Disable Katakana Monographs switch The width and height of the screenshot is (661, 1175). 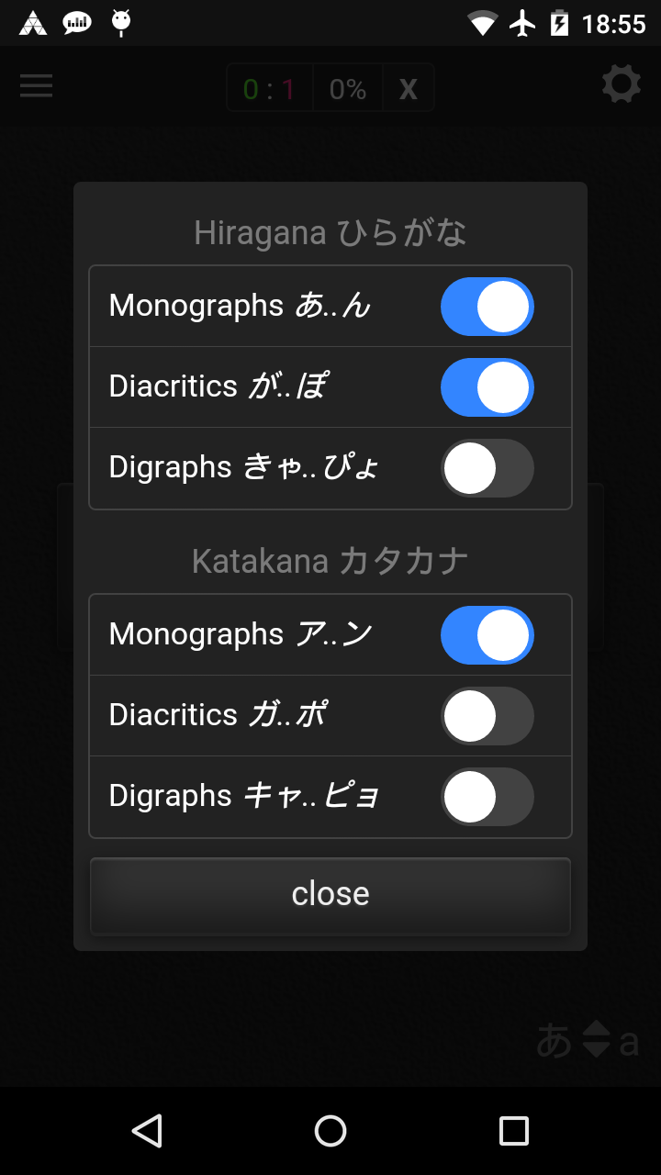[487, 635]
